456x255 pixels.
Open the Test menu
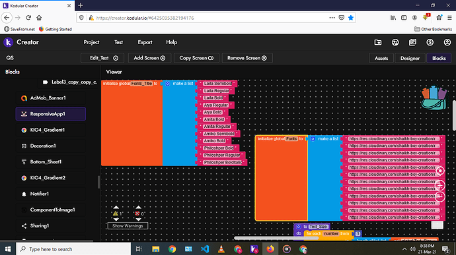click(118, 42)
